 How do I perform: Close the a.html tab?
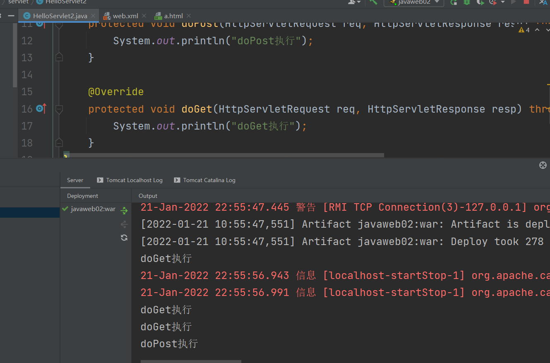(x=188, y=16)
